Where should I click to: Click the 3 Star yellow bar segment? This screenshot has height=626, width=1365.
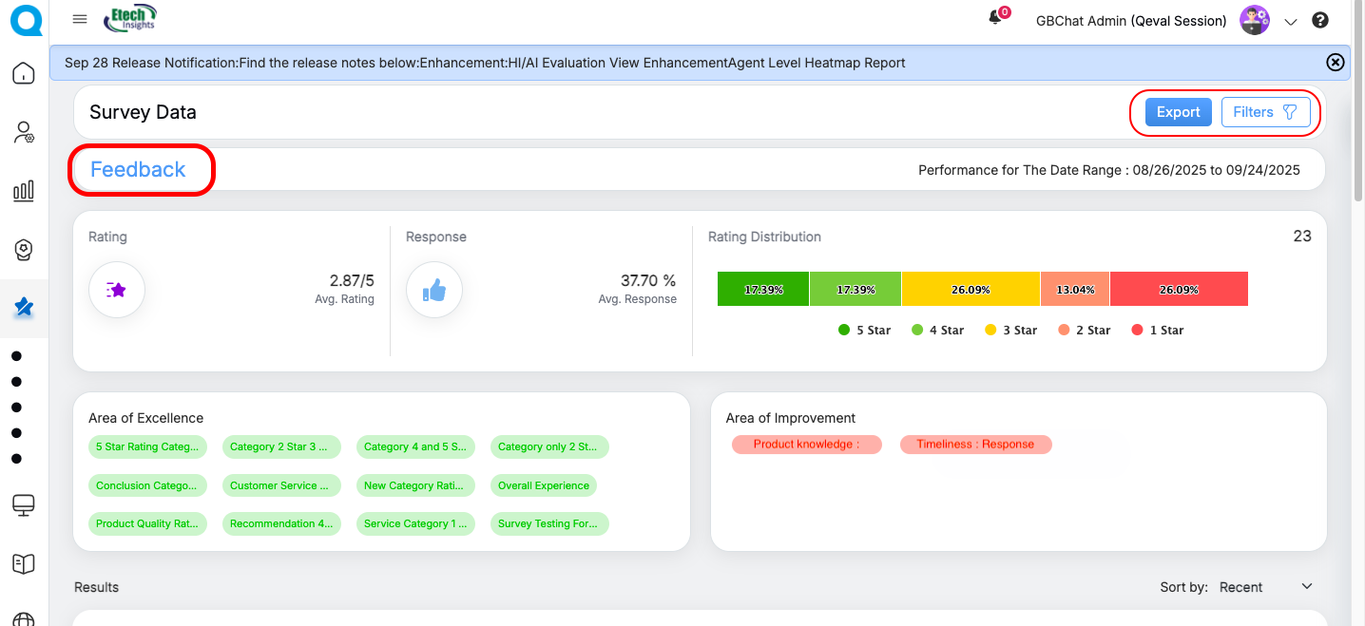pyautogui.click(x=971, y=290)
